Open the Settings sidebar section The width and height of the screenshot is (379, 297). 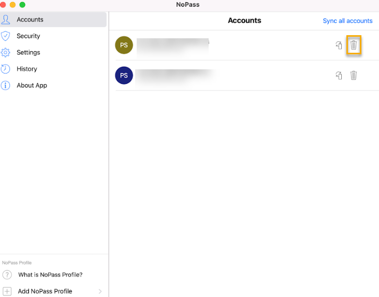pyautogui.click(x=53, y=52)
